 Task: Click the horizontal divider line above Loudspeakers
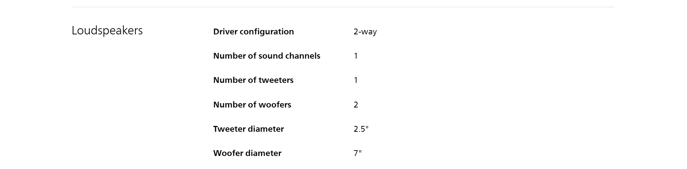pyautogui.click(x=343, y=7)
